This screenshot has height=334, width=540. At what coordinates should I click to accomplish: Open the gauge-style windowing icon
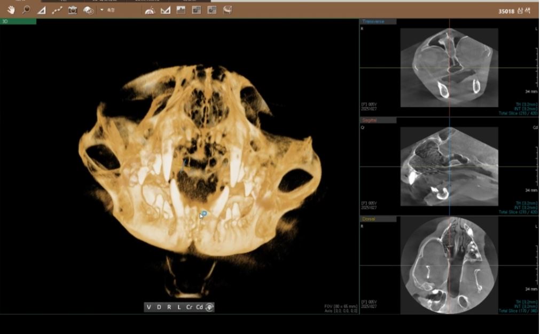click(x=150, y=10)
